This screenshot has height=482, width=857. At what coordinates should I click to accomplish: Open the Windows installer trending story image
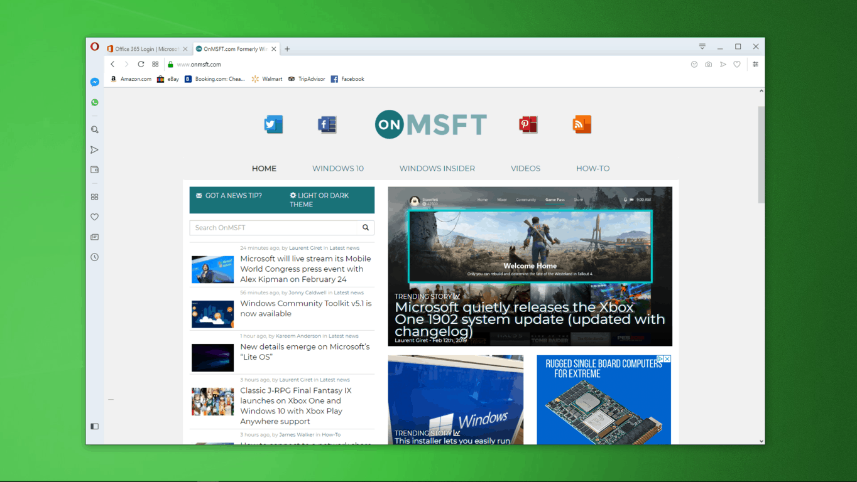point(456,400)
